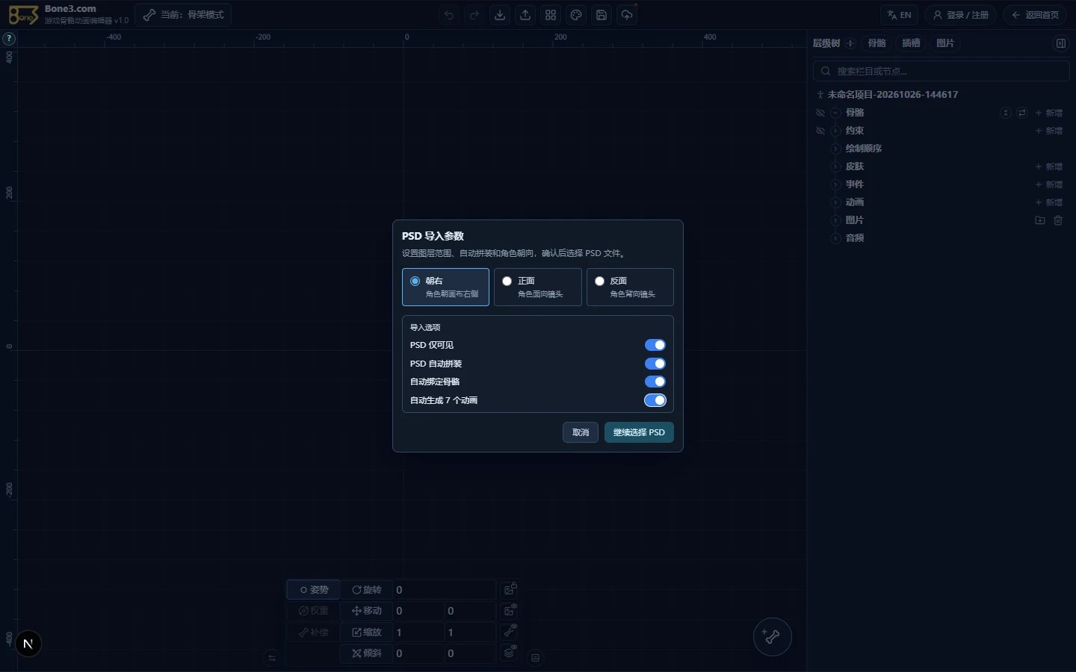Click the import download icon in the toolbar
This screenshot has width=1076, height=672.
(x=500, y=15)
